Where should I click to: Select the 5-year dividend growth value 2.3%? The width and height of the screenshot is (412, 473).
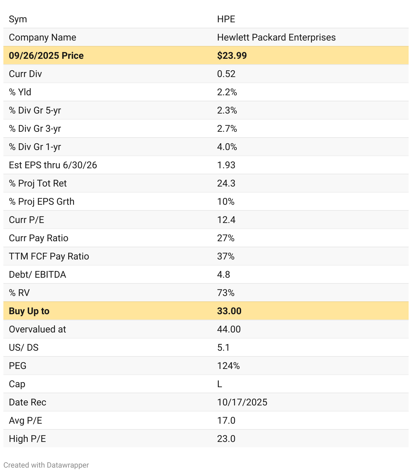pos(227,110)
